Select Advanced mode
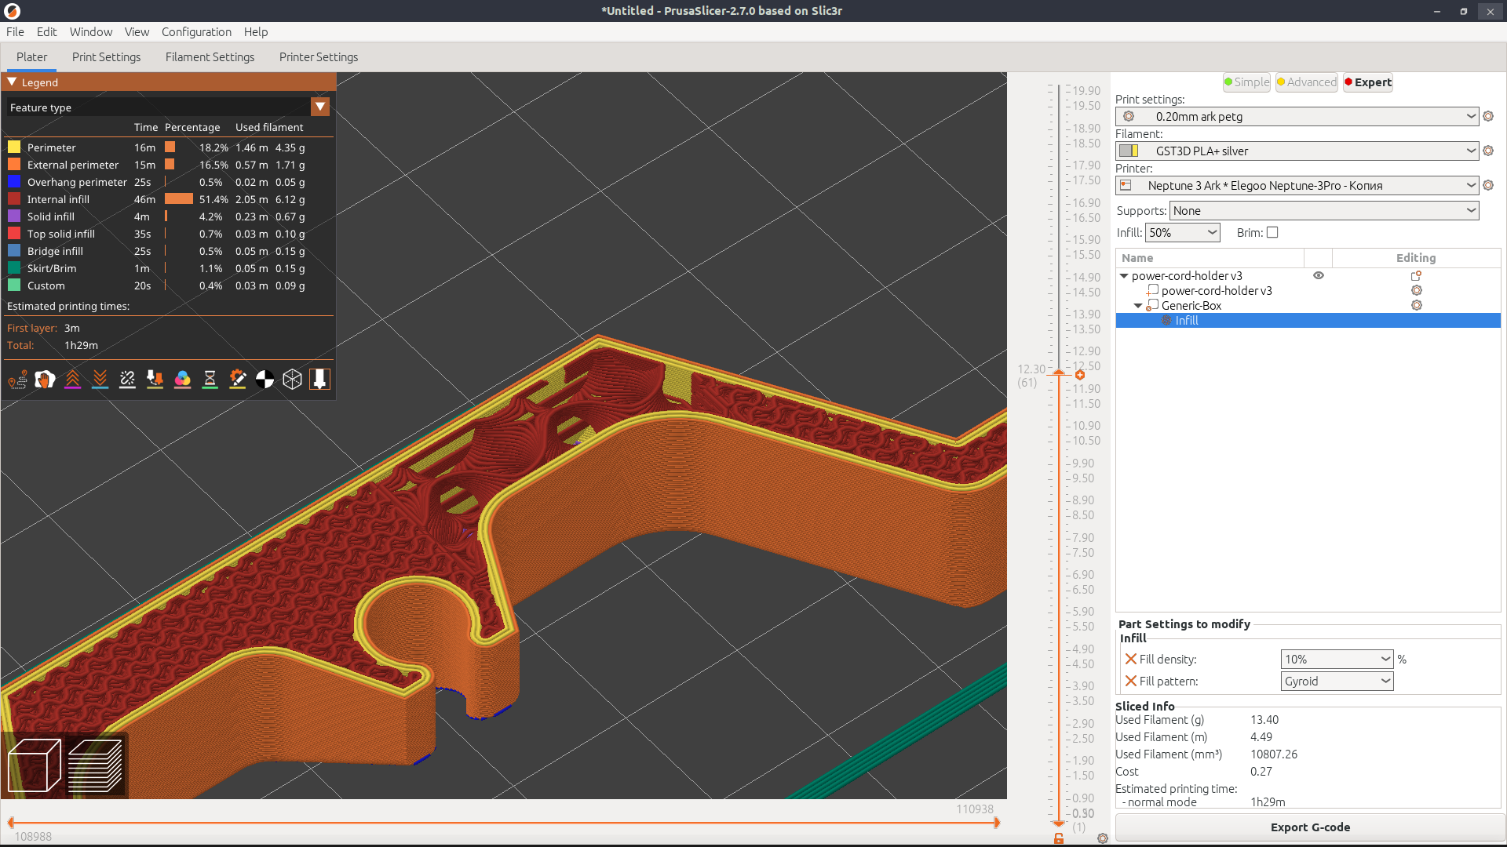The image size is (1507, 847). pos(1307,82)
